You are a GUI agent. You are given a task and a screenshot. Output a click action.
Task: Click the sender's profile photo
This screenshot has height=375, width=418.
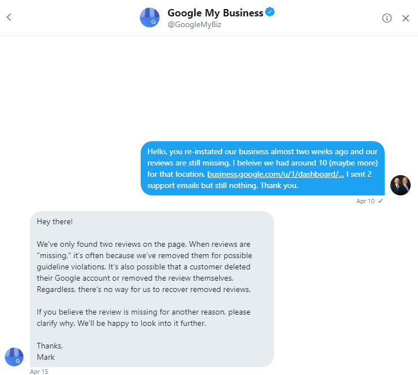[400, 185]
